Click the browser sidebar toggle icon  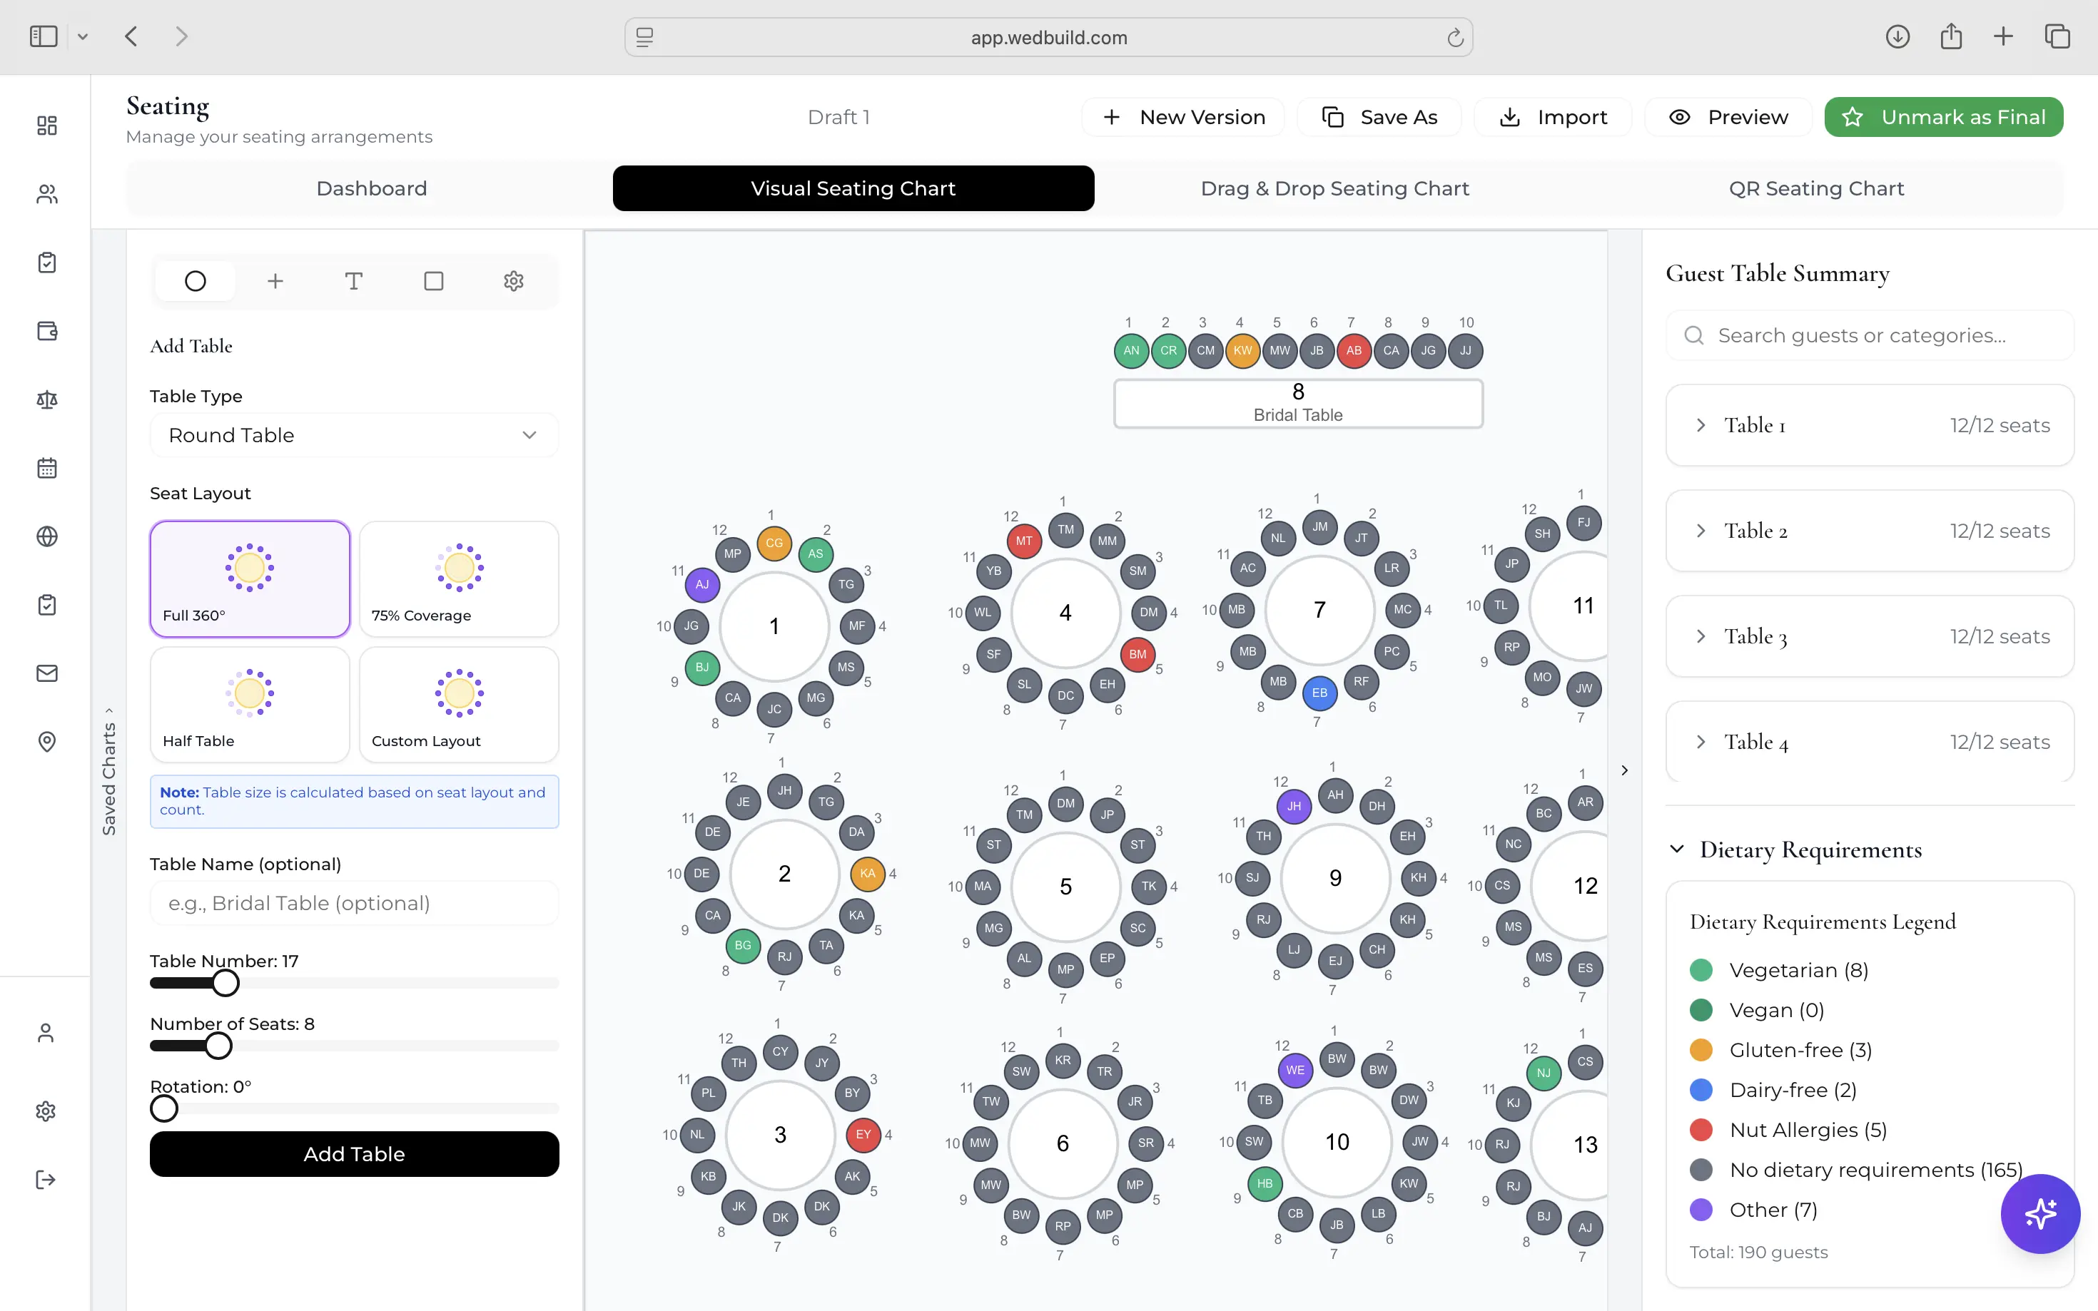coord(44,36)
